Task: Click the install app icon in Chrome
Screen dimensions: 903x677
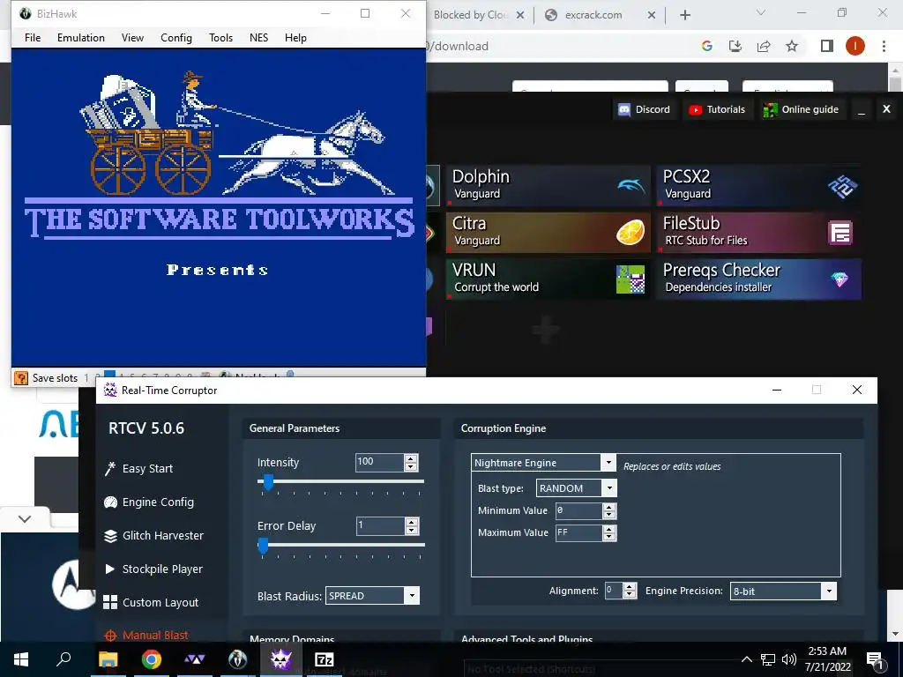Action: click(x=735, y=46)
